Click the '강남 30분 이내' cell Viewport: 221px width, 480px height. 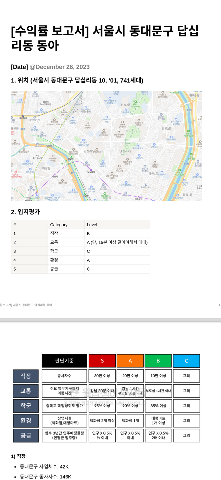click(102, 391)
